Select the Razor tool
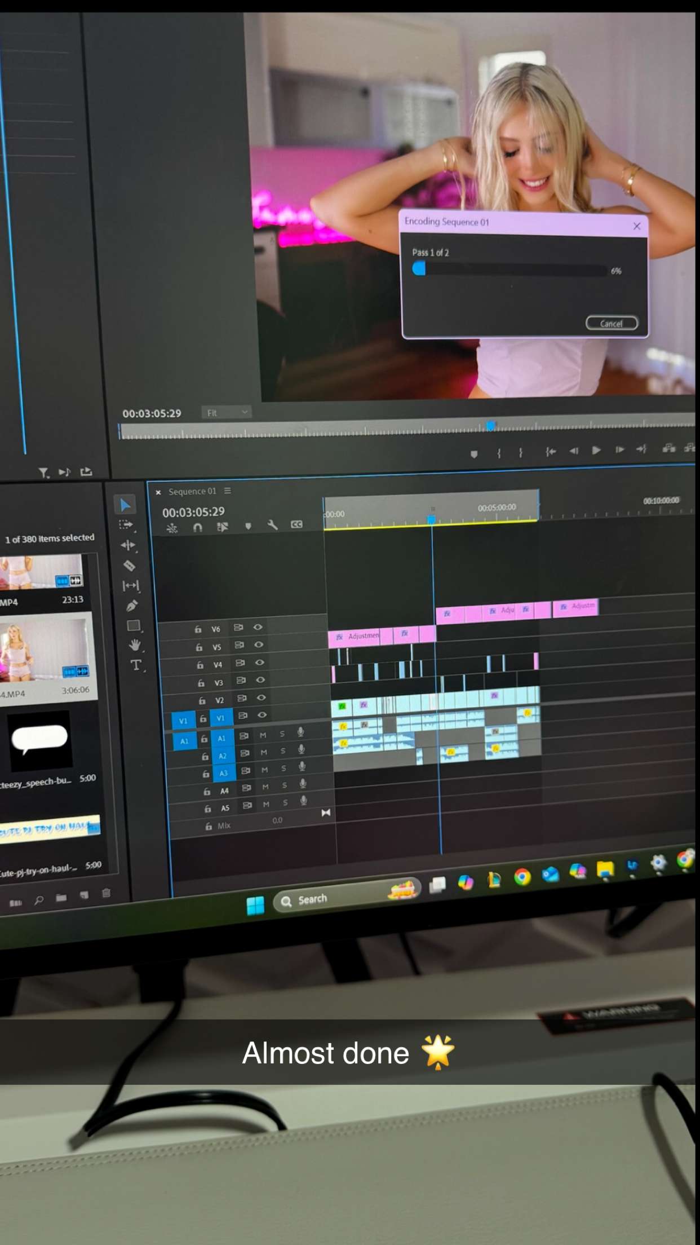700x1245 pixels. tap(129, 566)
